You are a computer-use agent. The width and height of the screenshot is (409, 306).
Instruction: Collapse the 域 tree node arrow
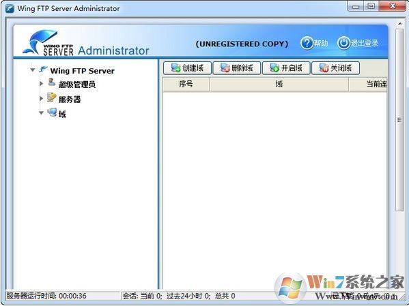click(41, 112)
